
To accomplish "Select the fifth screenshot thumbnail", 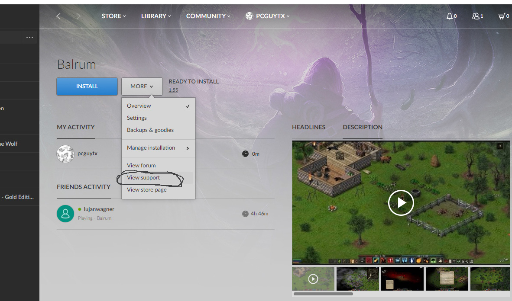I will point(490,279).
